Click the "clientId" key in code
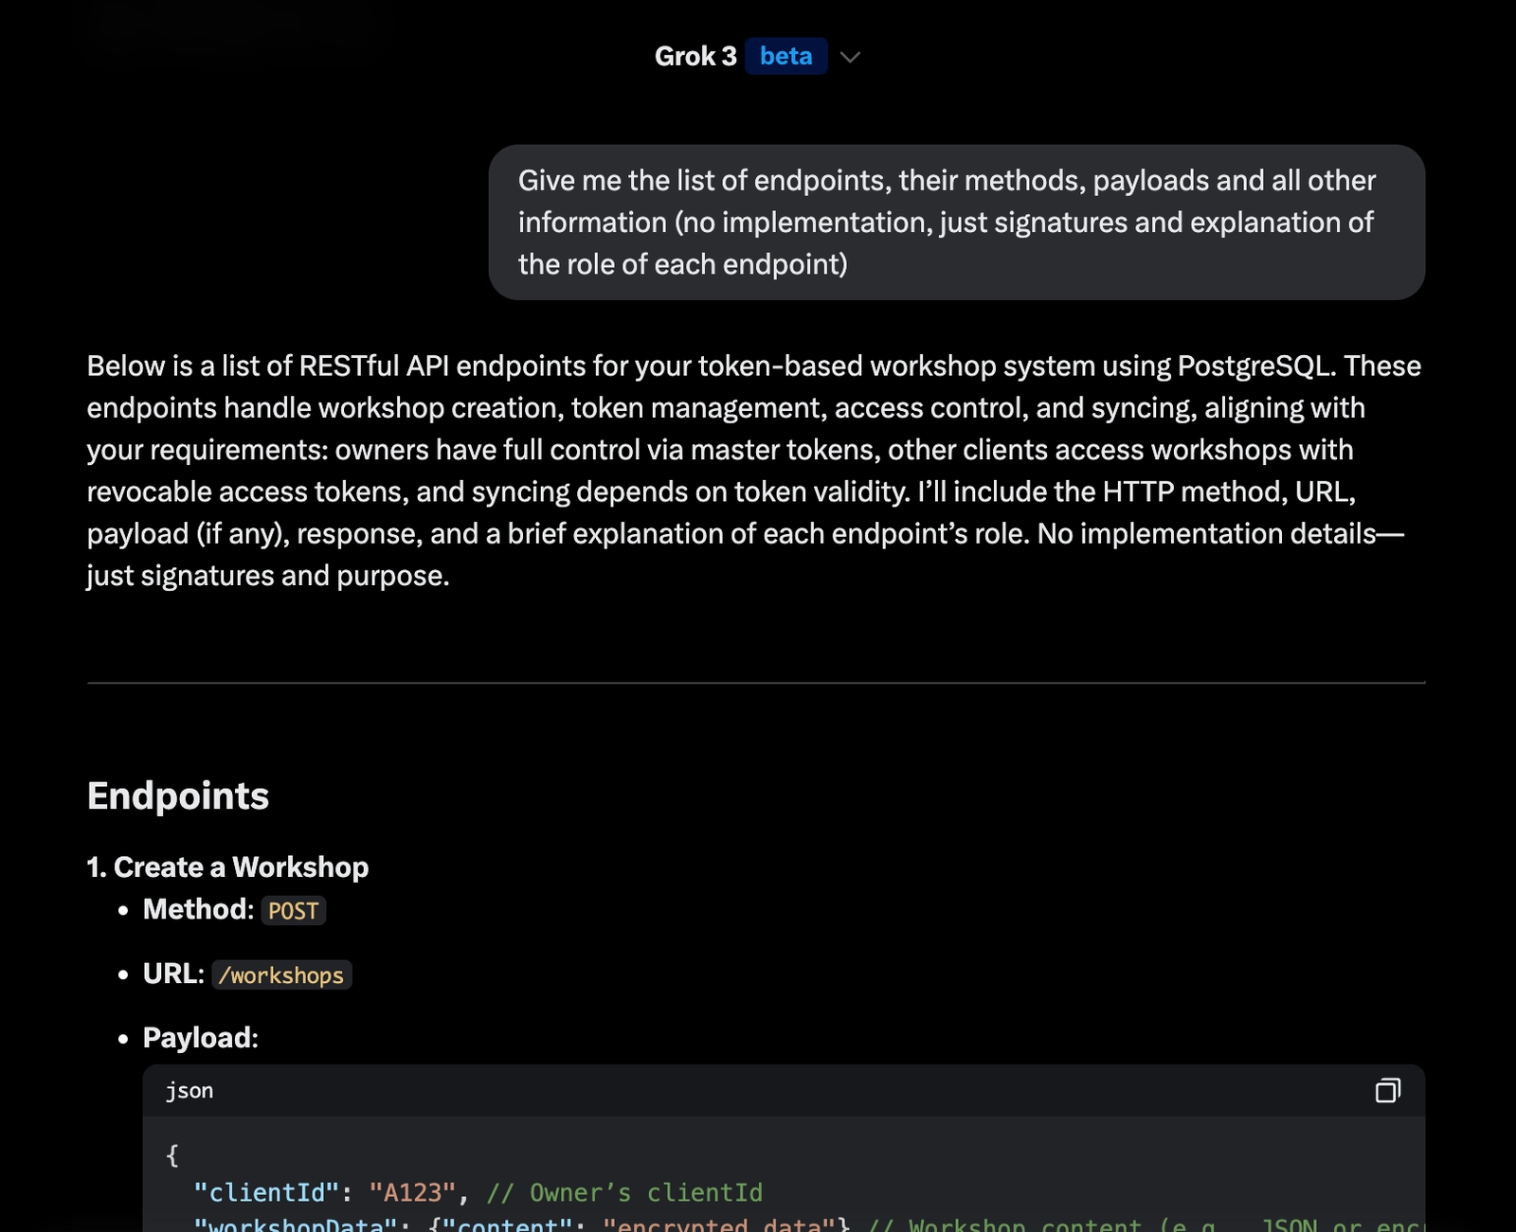This screenshot has width=1516, height=1232. tap(266, 1192)
